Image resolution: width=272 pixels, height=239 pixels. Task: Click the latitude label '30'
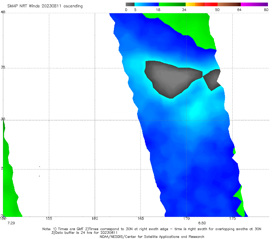pos(3,119)
